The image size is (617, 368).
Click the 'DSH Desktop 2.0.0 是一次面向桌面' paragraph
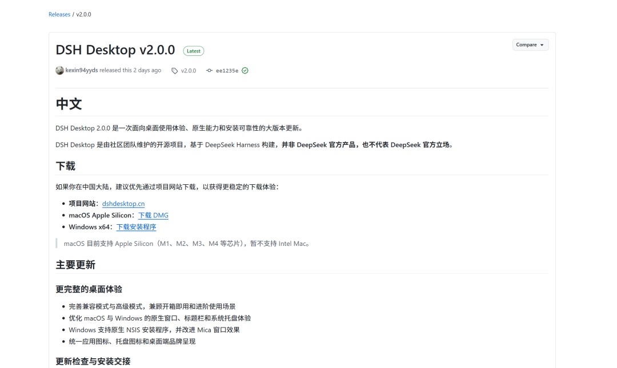(179, 128)
